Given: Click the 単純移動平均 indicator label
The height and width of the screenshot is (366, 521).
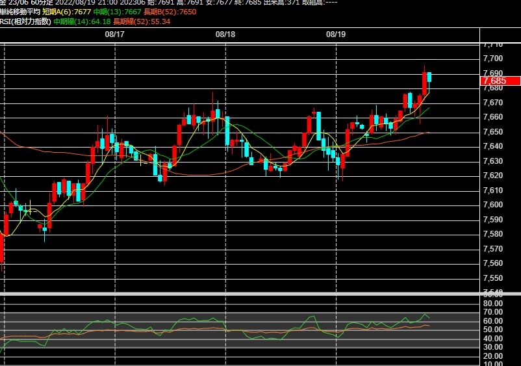Looking at the screenshot, I should [20, 12].
